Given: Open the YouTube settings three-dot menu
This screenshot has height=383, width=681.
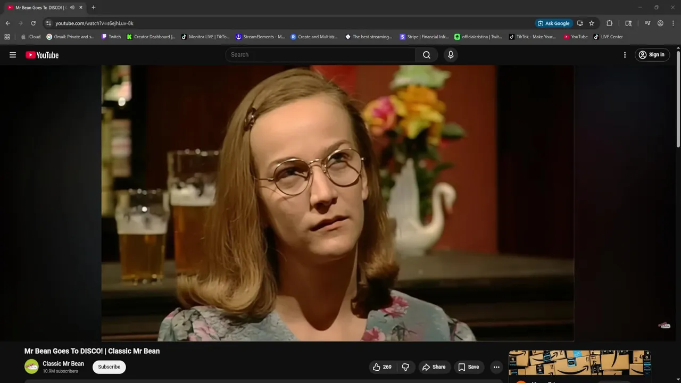Looking at the screenshot, I should [625, 55].
